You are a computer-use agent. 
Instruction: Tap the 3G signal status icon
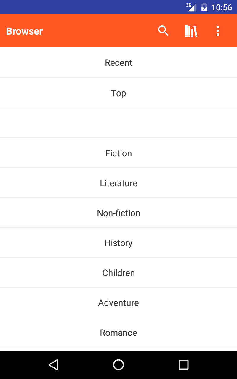point(191,7)
